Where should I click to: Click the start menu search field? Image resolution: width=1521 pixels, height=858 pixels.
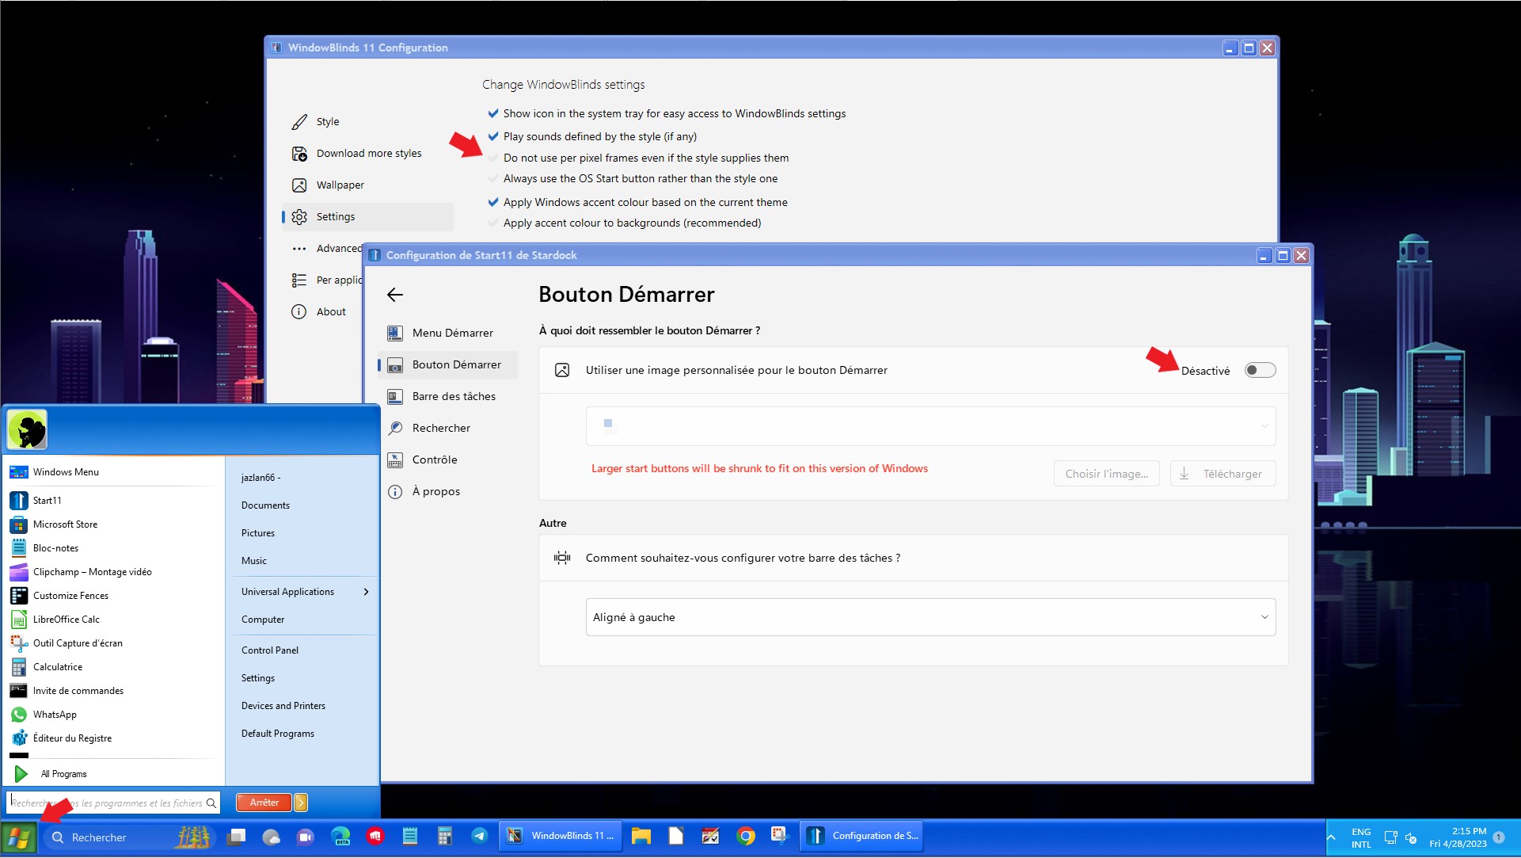point(112,803)
